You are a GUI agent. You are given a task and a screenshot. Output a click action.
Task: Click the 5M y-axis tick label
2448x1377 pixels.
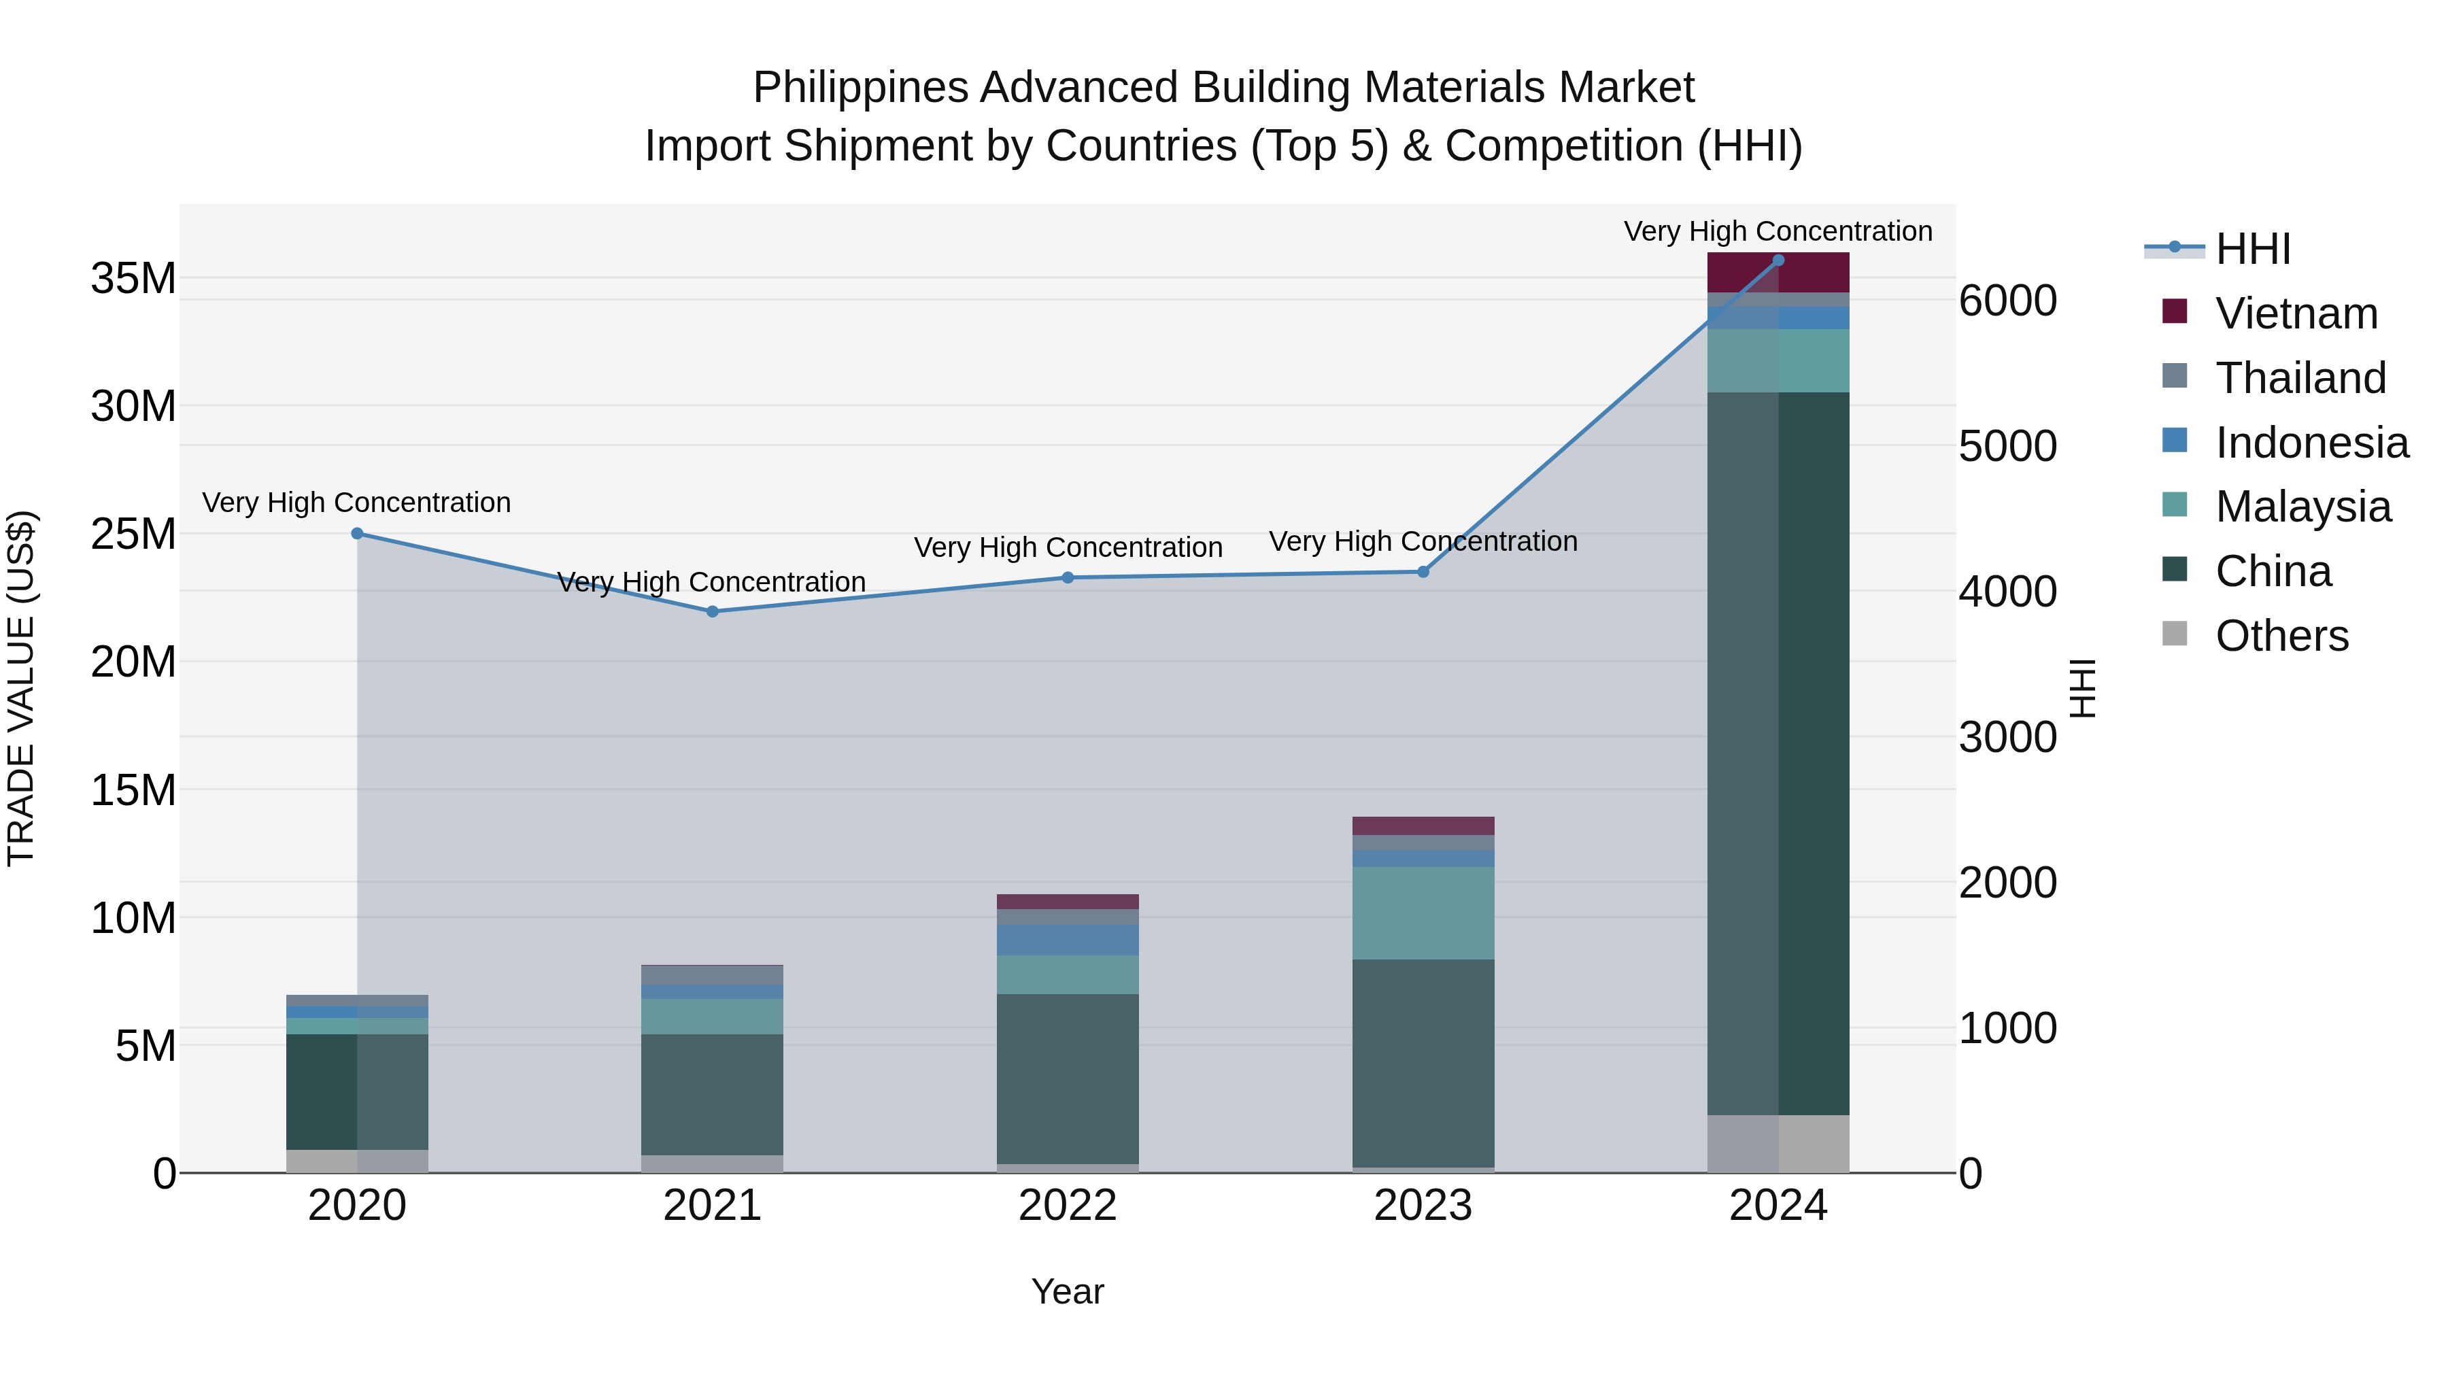(146, 1045)
